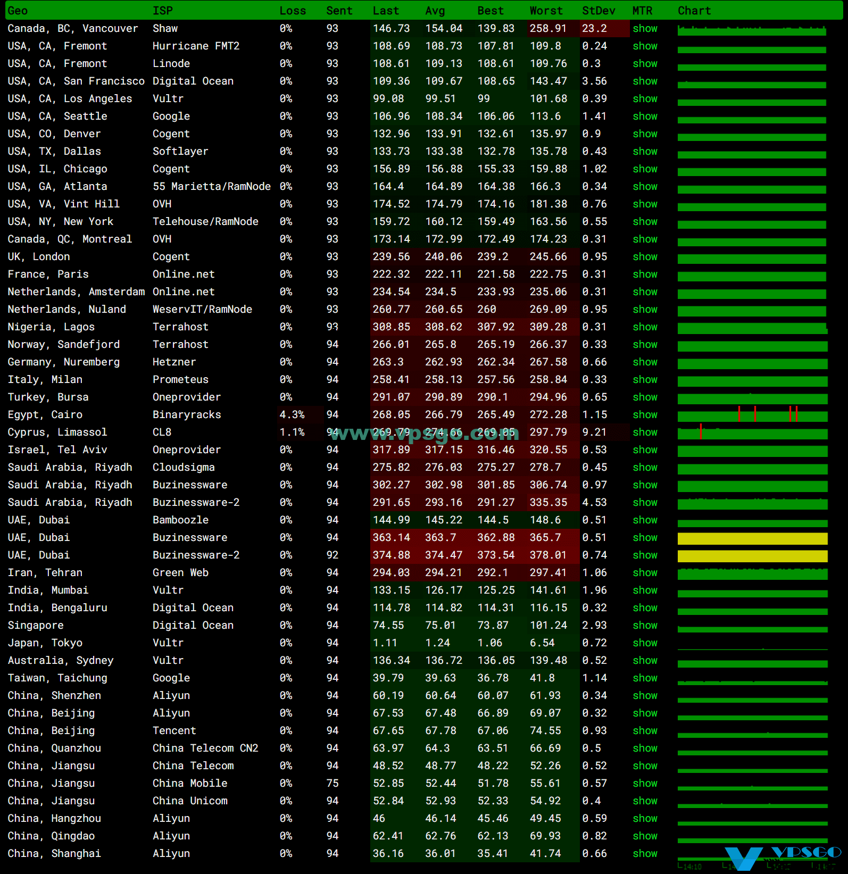
Task: Show MTR for Nuland WeservIT
Action: pos(645,310)
